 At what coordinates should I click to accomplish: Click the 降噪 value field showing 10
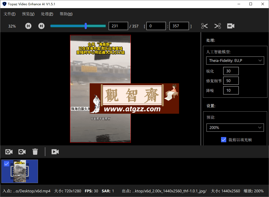[x=231, y=90]
